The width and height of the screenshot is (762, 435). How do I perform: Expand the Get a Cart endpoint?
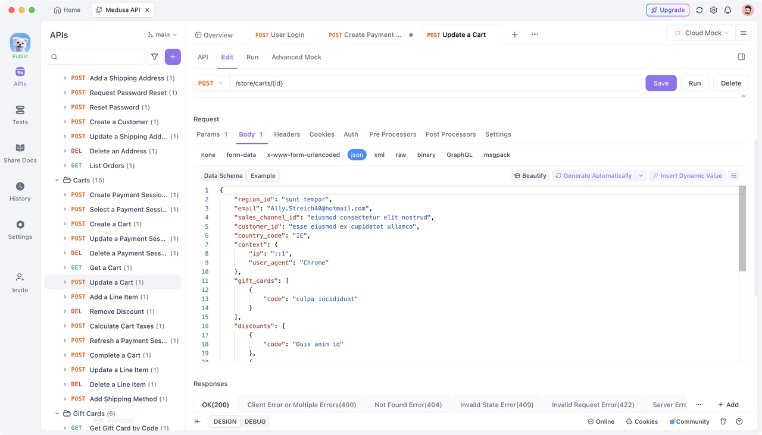coord(65,268)
